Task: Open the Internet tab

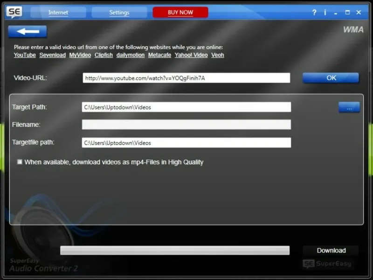Action: (x=58, y=13)
